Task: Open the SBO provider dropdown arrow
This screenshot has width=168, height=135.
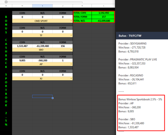Action: coord(71,50)
